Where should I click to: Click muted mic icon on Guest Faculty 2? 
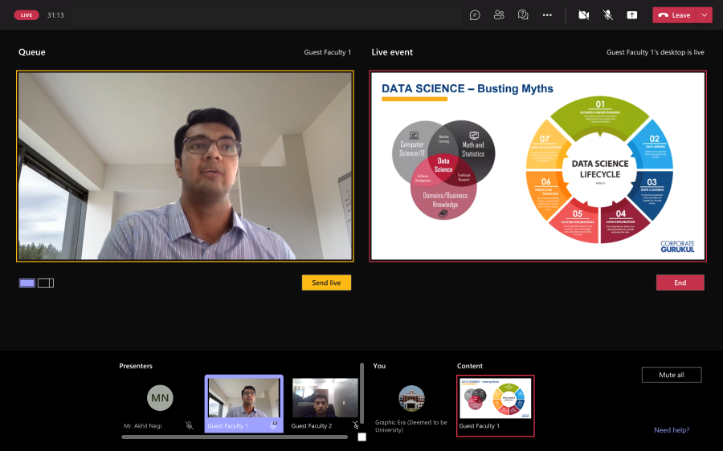[x=356, y=425]
